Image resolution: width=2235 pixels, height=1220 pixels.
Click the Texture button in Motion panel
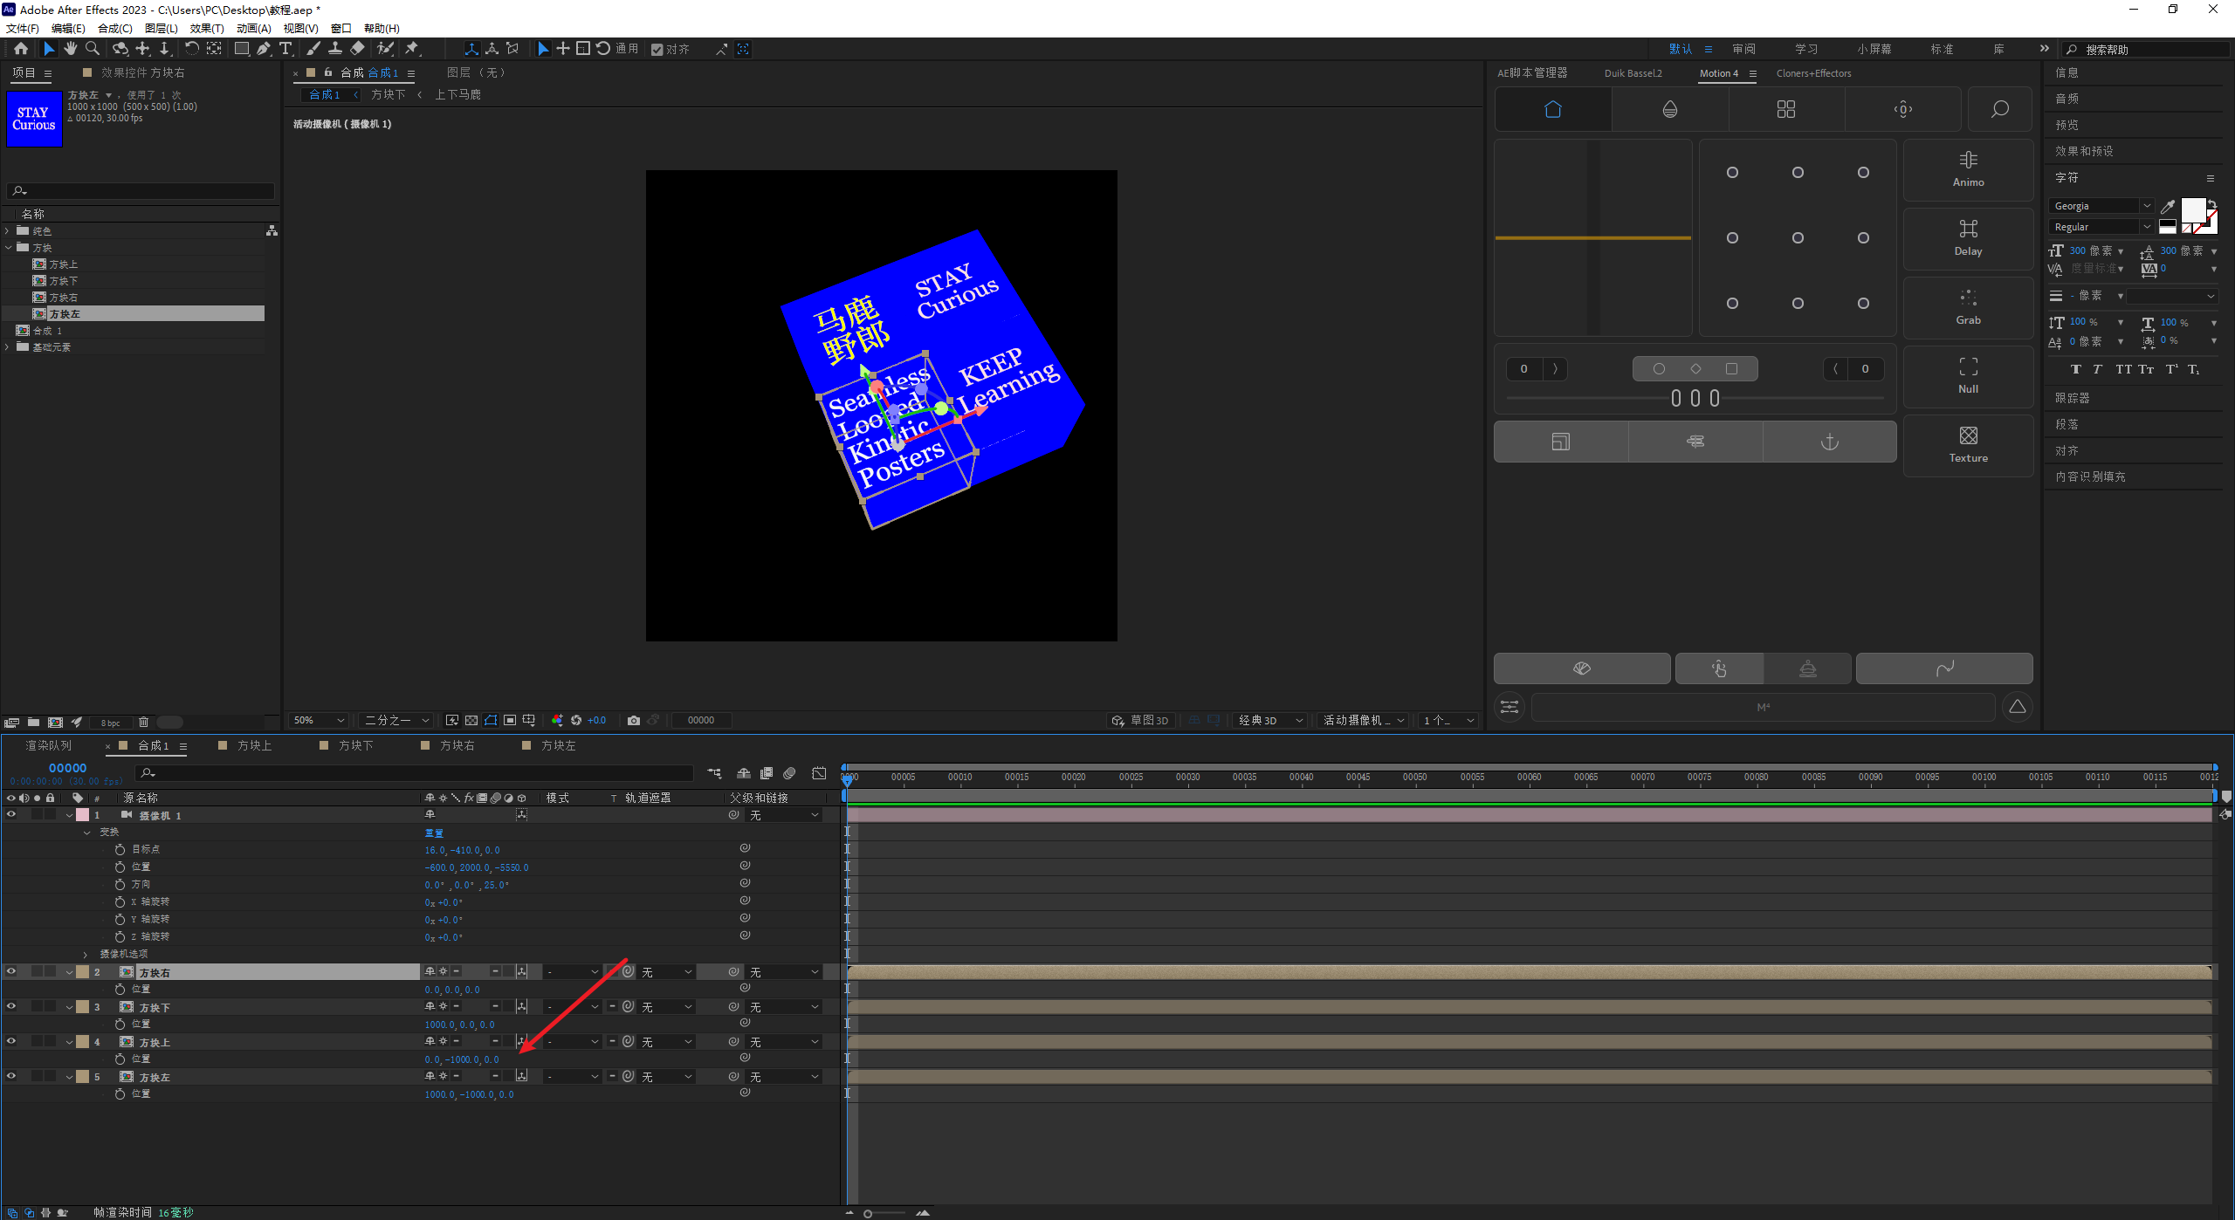1968,444
